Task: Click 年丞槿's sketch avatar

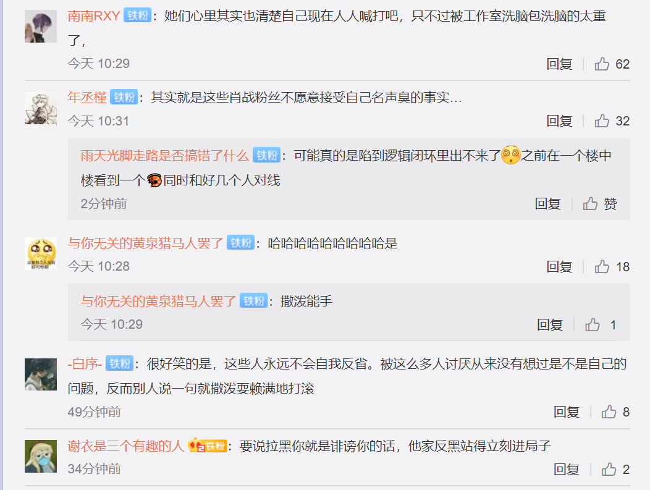Action: coord(41,108)
